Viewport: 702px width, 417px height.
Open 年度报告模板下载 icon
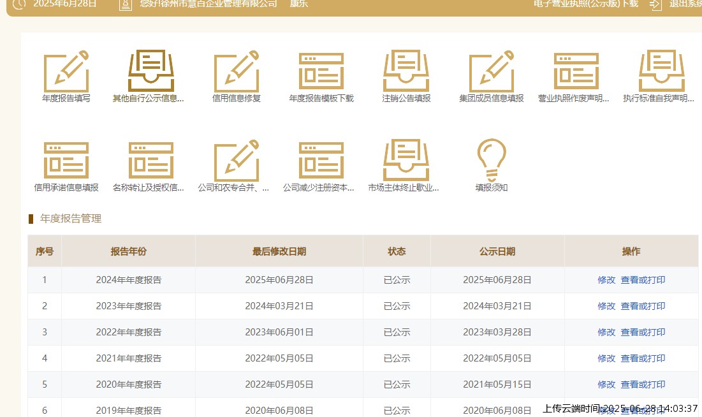(321, 71)
